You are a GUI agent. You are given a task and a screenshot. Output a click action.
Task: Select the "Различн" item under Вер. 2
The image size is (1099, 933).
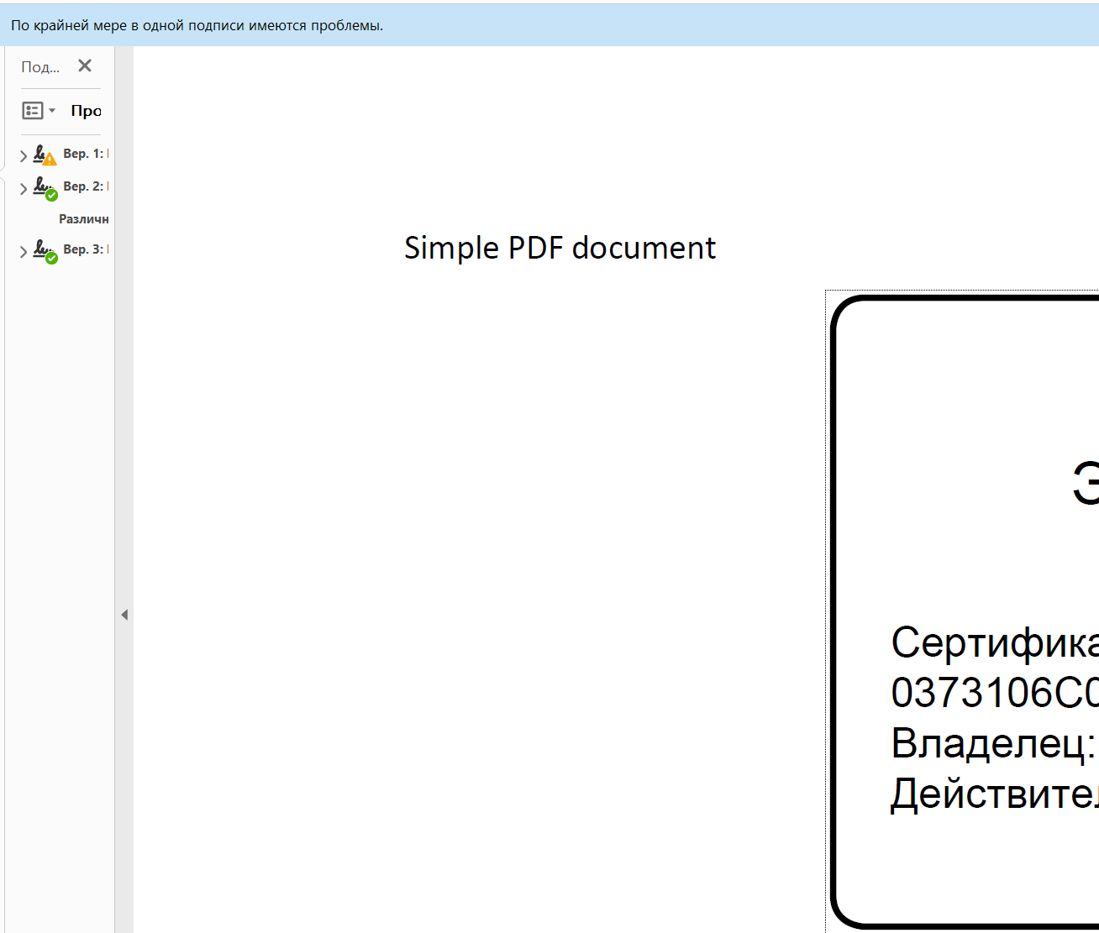(83, 219)
